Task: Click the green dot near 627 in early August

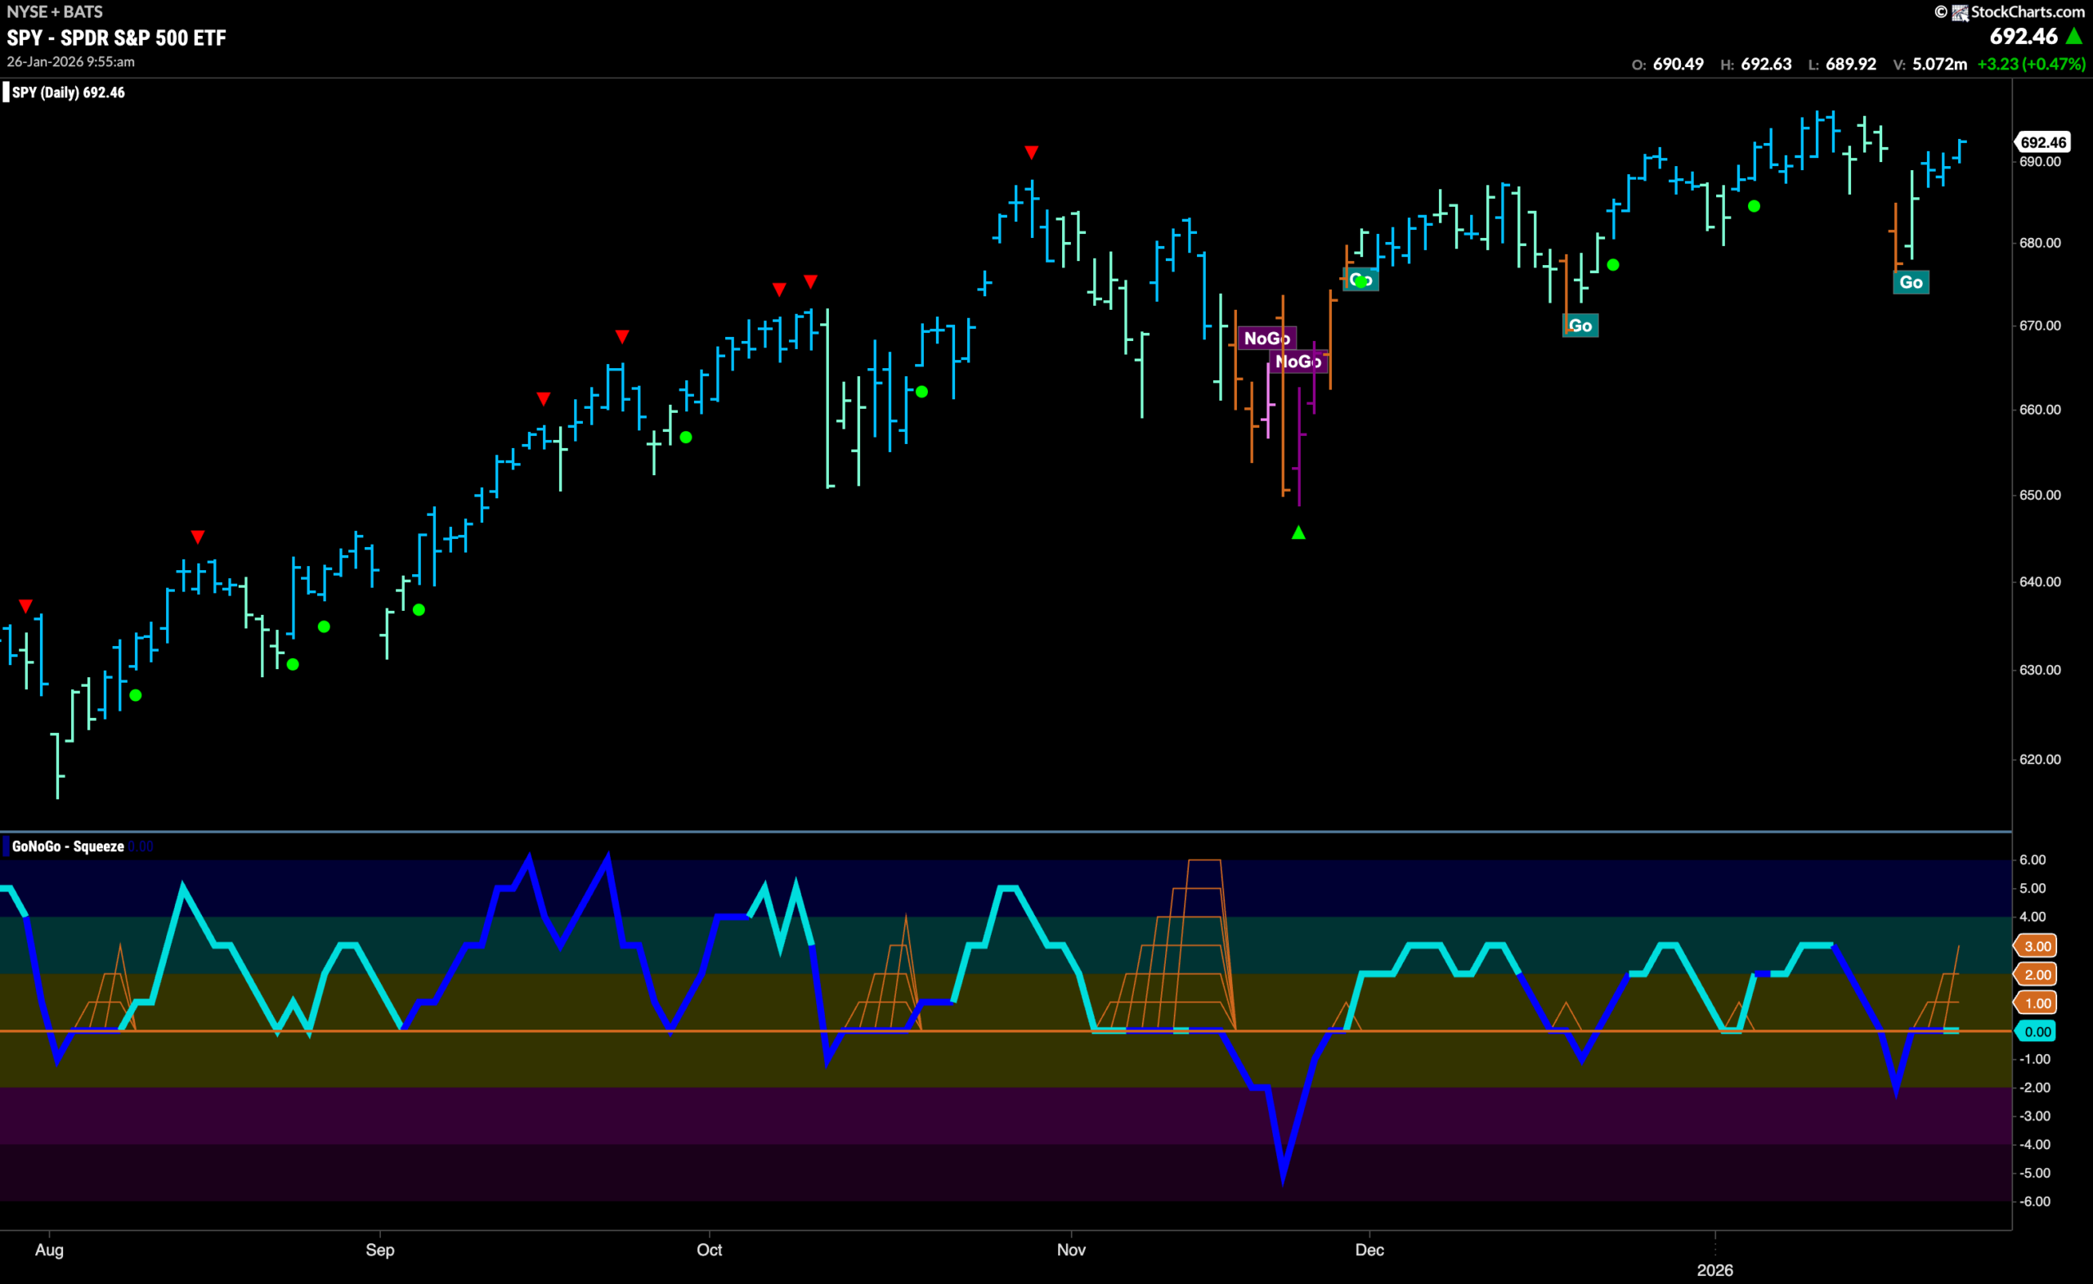Action: pos(136,695)
